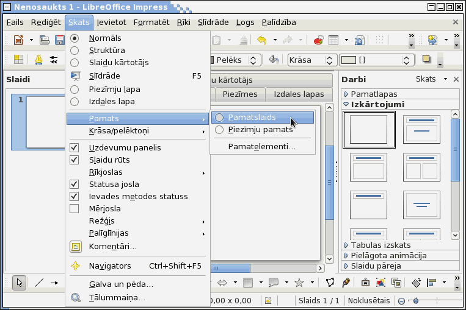Expand the Slaidu pāreja section
466x310 pixels.
tap(400, 266)
